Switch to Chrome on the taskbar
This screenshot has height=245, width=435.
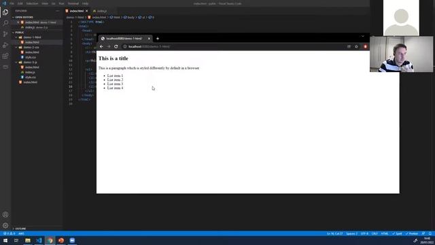click(50, 240)
